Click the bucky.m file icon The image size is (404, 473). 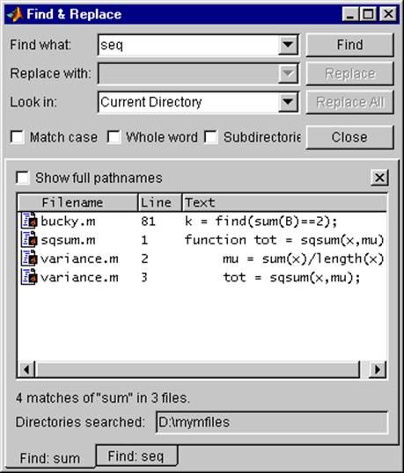tap(29, 221)
